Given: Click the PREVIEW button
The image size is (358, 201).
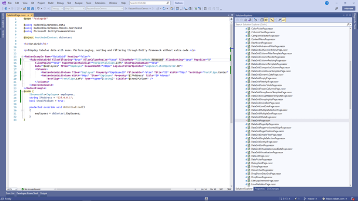Looking at the screenshot, I should [349, 8].
